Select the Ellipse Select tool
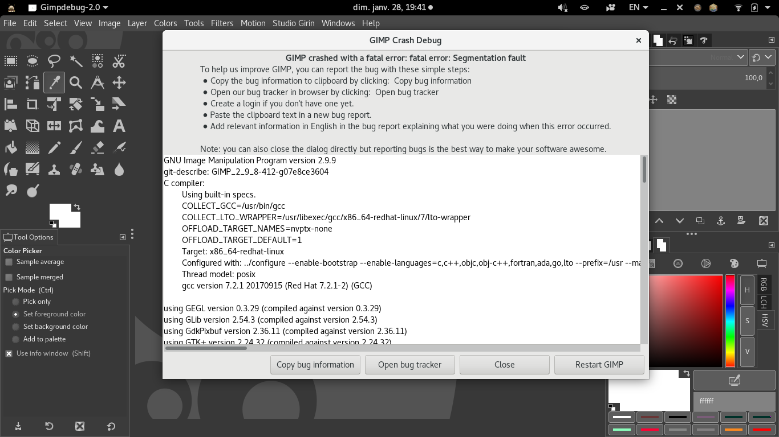Viewport: 779px width, 437px height. 33,61
